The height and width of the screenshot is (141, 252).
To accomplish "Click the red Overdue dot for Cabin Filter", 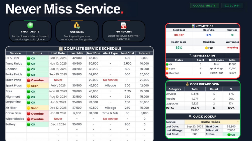I will point(29,114).
